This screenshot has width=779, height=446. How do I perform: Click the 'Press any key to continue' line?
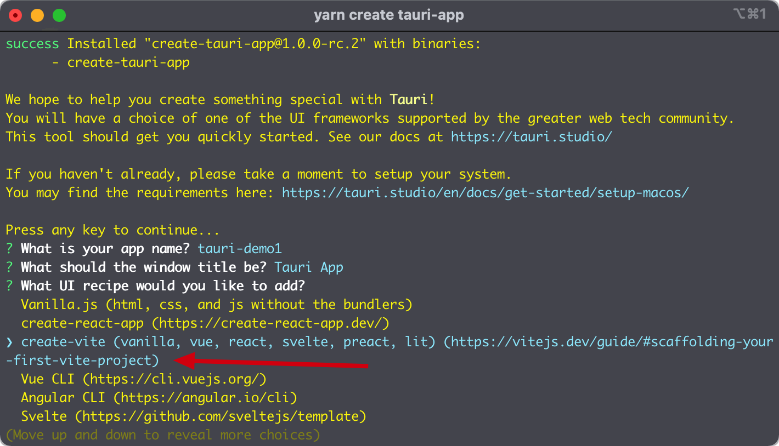(112, 230)
